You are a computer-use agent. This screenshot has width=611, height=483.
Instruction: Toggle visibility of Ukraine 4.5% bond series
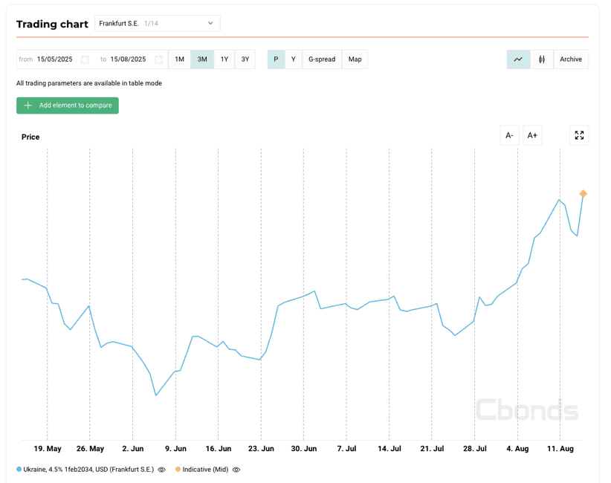point(162,470)
